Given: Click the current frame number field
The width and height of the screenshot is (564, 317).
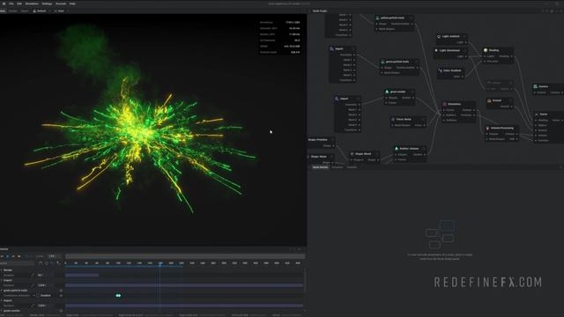Looking at the screenshot, I should point(53,256).
